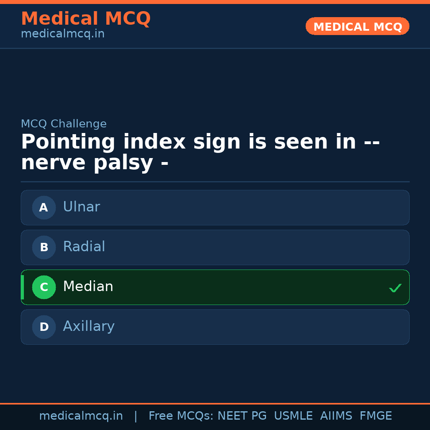The height and width of the screenshot is (430, 430).
Task: Expand the MCQ Challenge section
Action: click(64, 124)
